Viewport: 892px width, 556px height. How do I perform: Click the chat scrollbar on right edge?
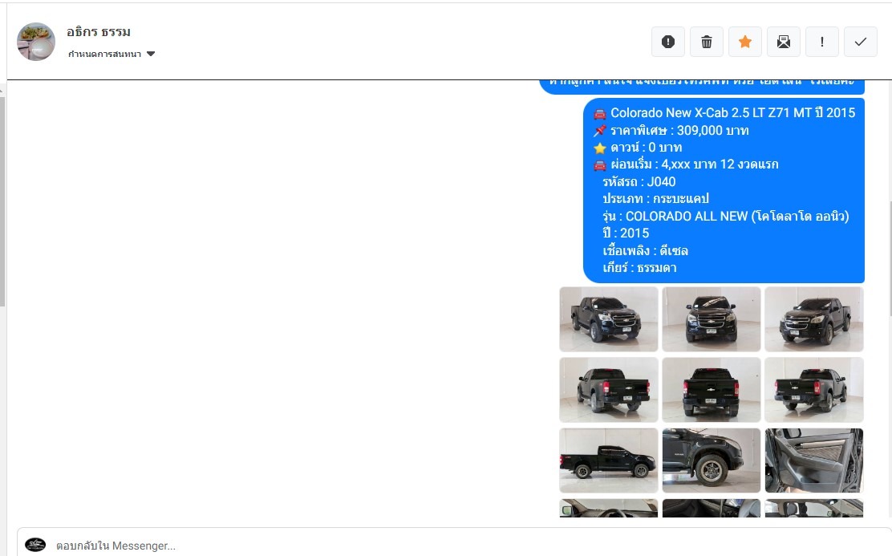[890, 259]
